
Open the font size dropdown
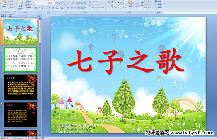tap(54, 3)
